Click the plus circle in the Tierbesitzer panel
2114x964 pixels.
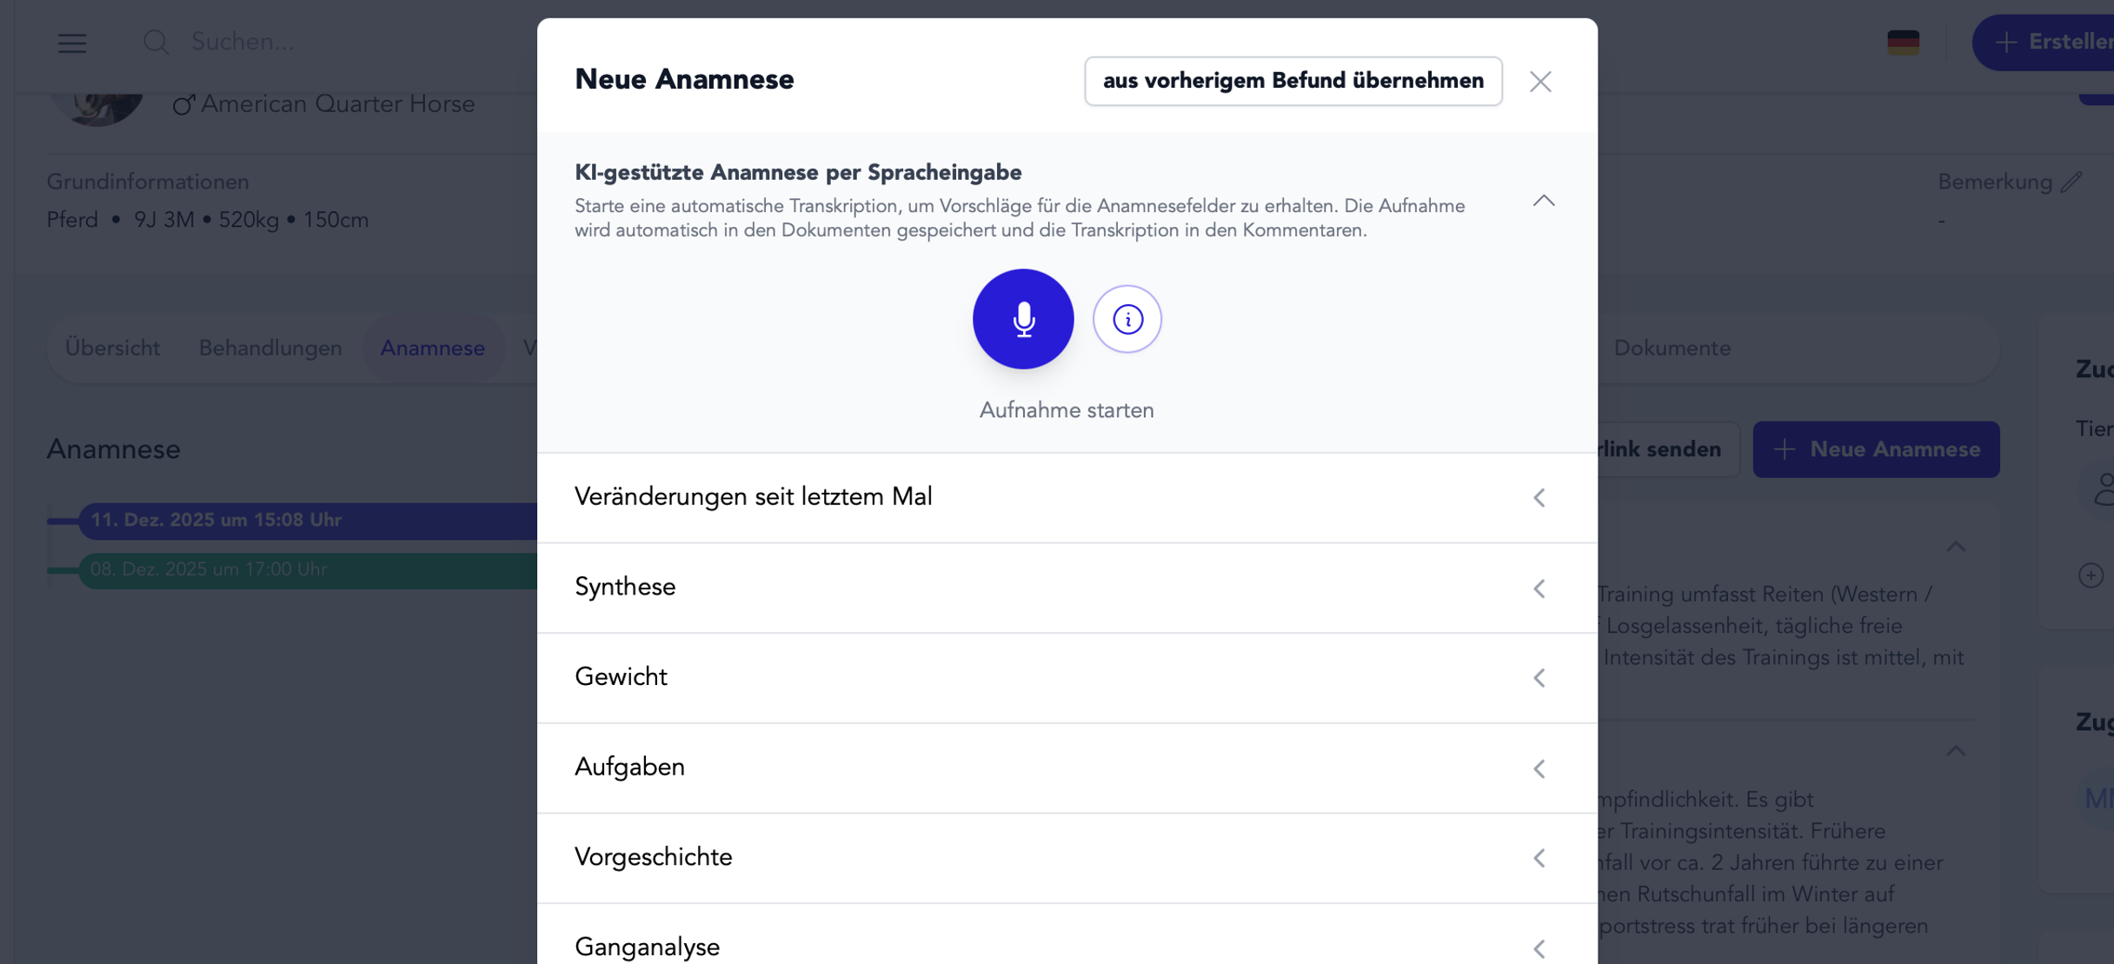(x=2092, y=574)
